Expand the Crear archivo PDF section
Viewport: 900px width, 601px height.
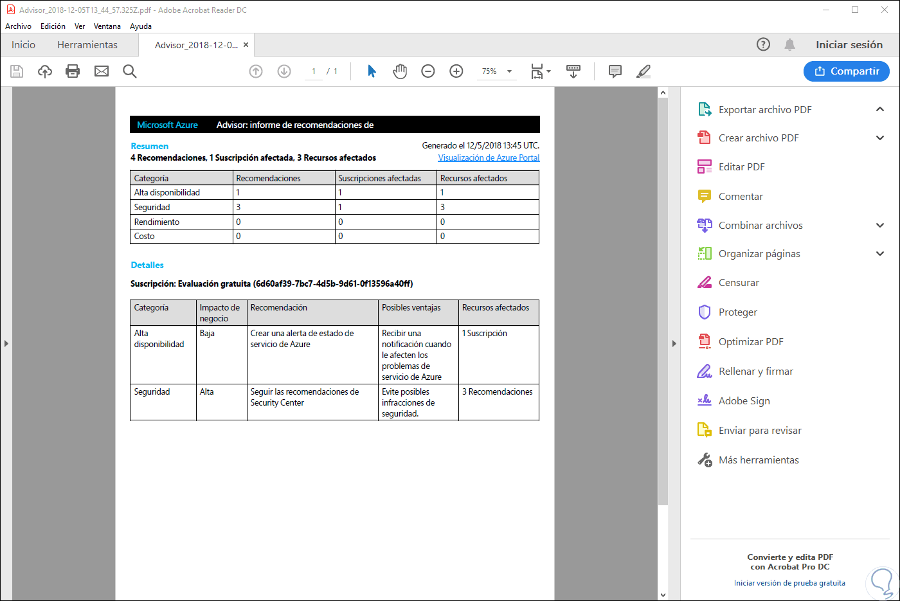(880, 138)
